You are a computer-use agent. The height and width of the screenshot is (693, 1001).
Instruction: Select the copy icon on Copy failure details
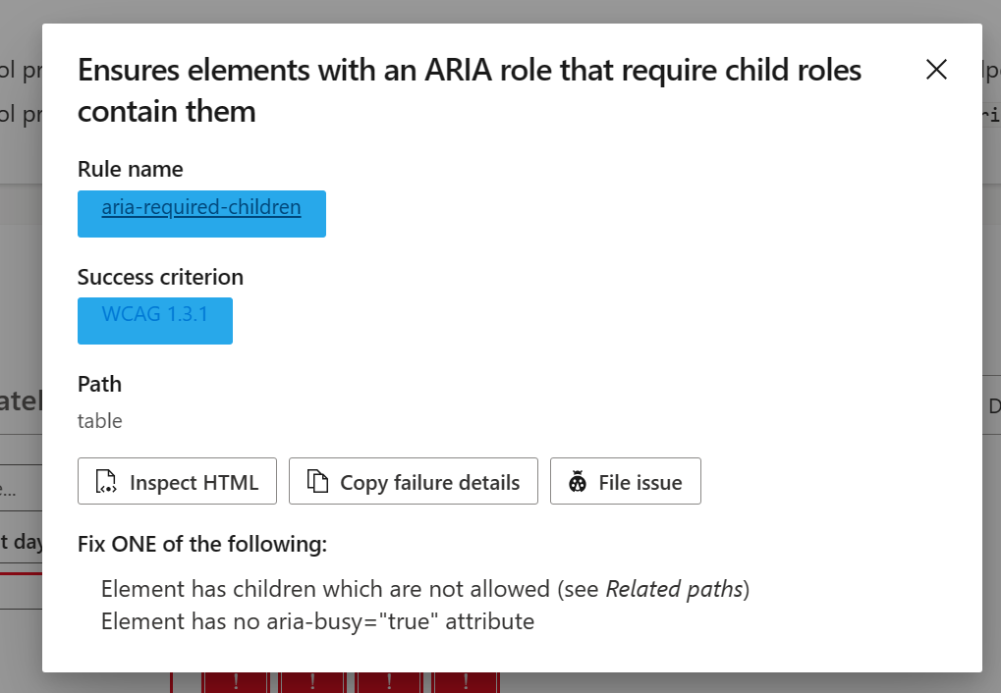315,481
